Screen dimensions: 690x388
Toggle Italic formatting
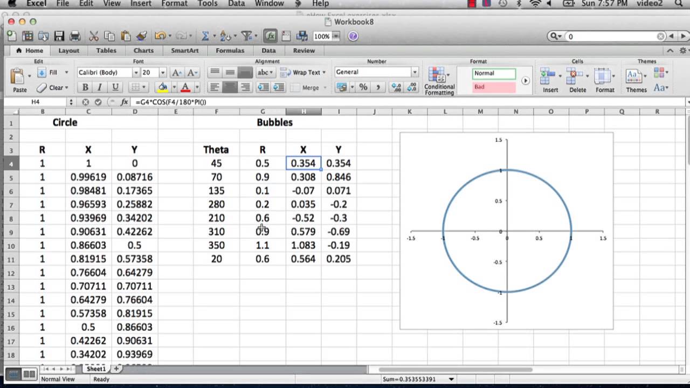pos(100,87)
